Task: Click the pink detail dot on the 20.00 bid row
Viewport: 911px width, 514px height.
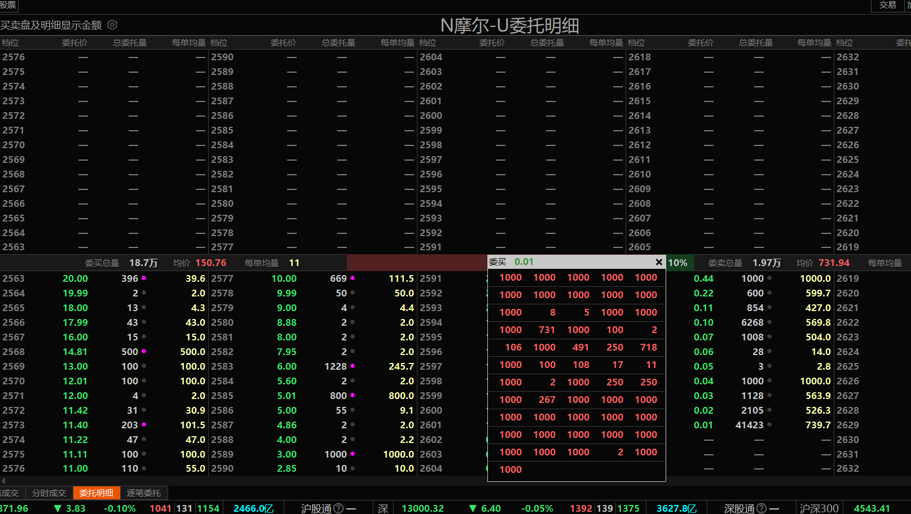Action: pos(144,278)
